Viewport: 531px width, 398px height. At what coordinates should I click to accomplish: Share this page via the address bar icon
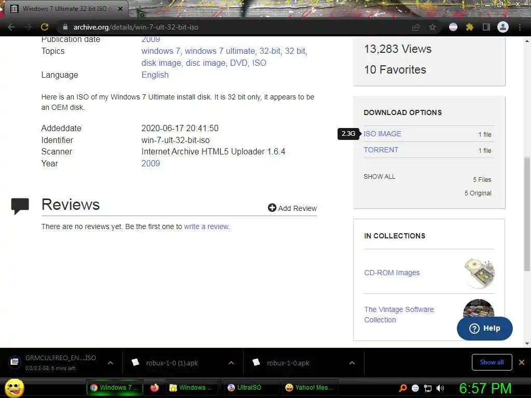pos(416,27)
